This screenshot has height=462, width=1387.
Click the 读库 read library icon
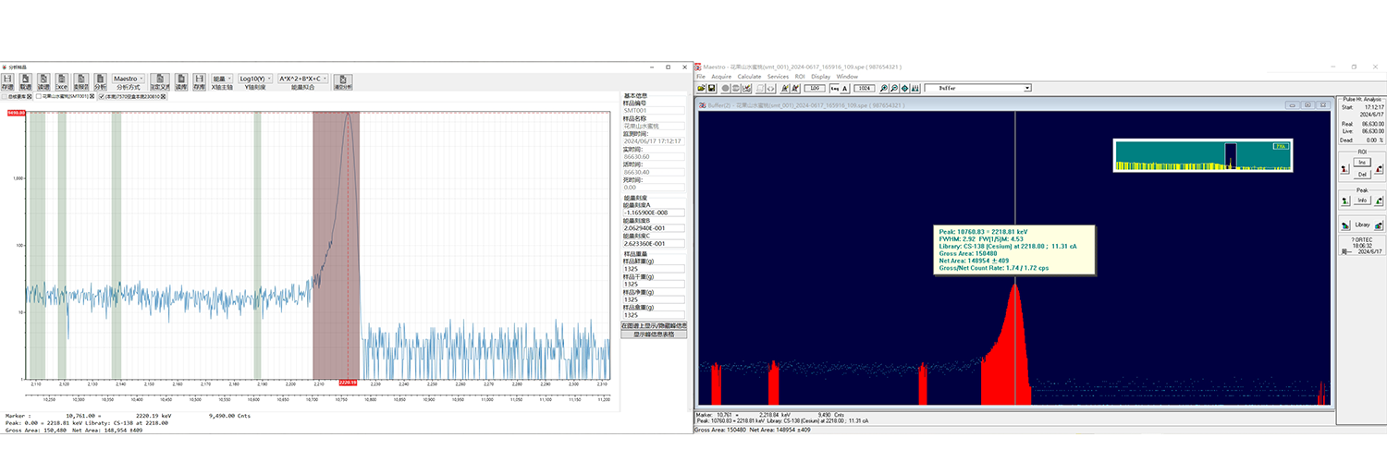tap(181, 81)
